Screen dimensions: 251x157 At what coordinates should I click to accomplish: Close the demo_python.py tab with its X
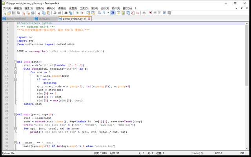[x=89, y=19]
